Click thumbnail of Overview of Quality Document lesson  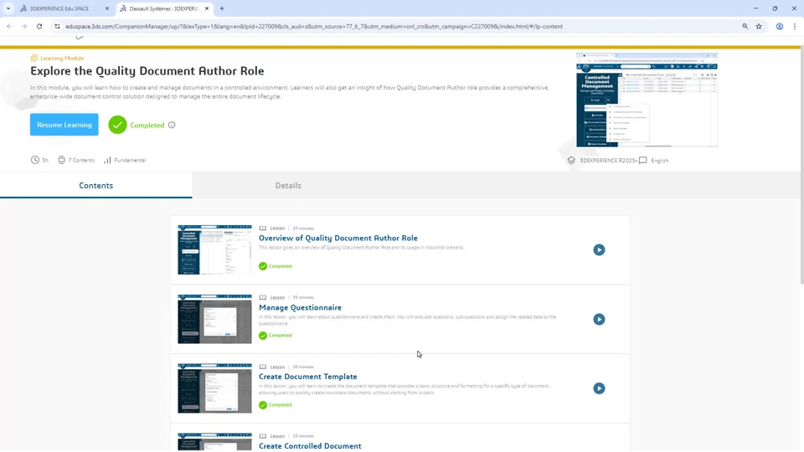[x=215, y=249]
